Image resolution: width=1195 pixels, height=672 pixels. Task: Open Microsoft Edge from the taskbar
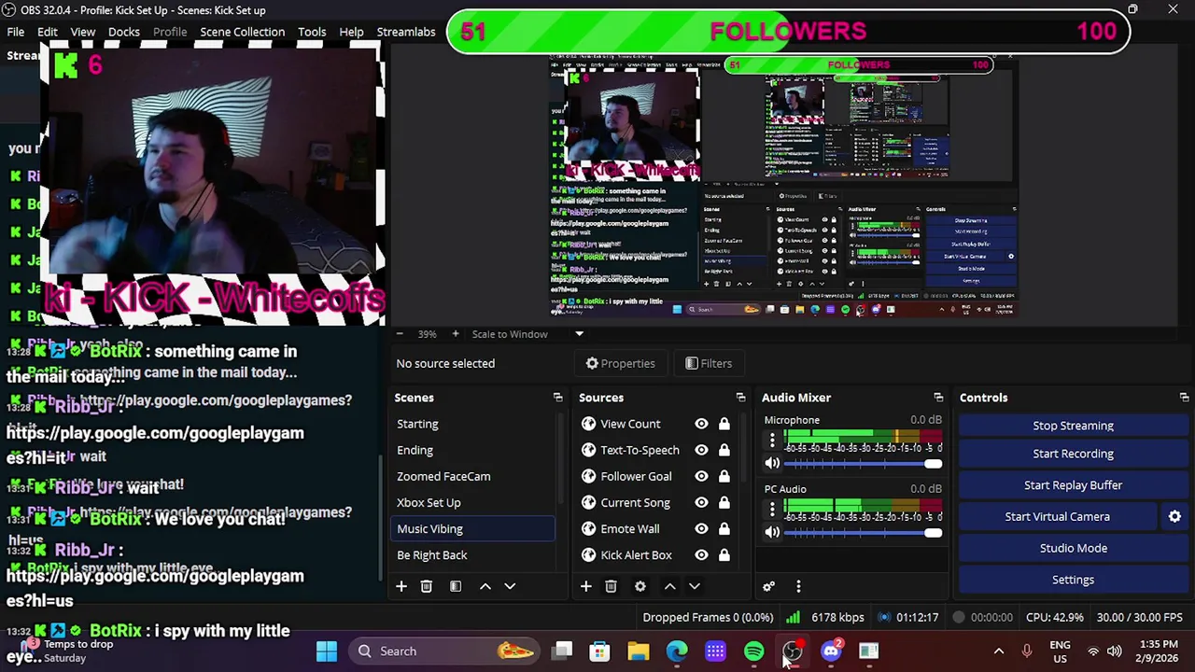(677, 651)
